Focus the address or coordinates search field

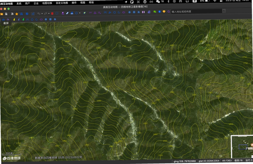pos(196,11)
